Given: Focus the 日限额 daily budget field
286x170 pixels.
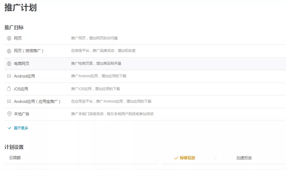Looking at the screenshot, I should (x=81, y=158).
